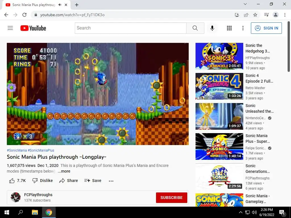Expand the tab search chevron in title bar
The image size is (291, 218).
point(245,4)
